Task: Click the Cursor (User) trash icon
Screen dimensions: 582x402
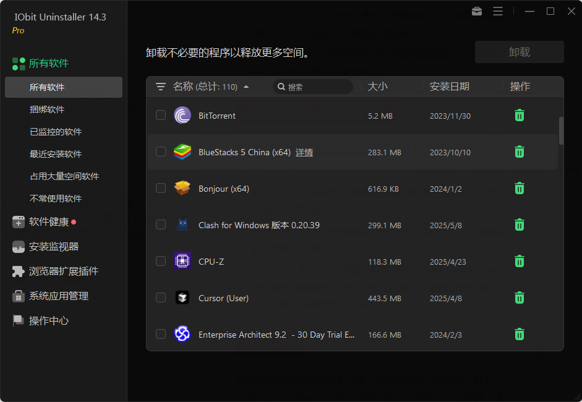Action: (x=520, y=297)
